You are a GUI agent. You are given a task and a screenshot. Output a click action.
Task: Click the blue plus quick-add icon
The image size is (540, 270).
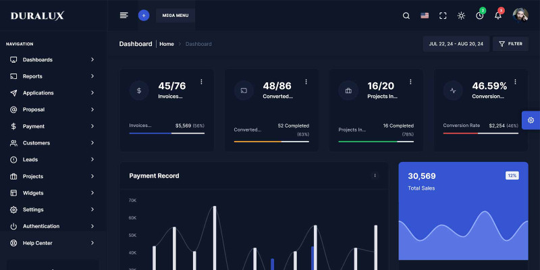tap(143, 15)
